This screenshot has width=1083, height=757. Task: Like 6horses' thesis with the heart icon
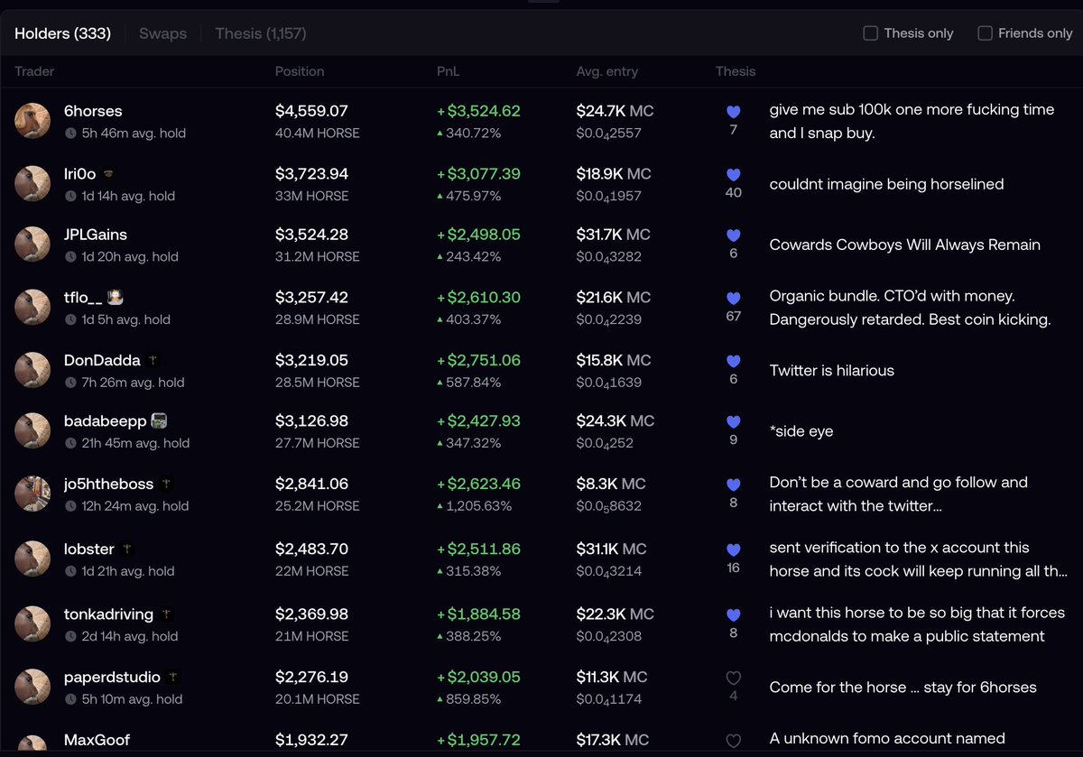[x=733, y=112]
